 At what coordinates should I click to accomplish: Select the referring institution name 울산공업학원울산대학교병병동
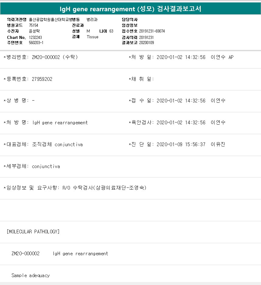54,19
